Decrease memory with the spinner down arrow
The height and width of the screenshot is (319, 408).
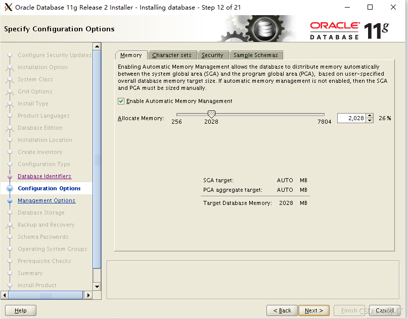(369, 120)
